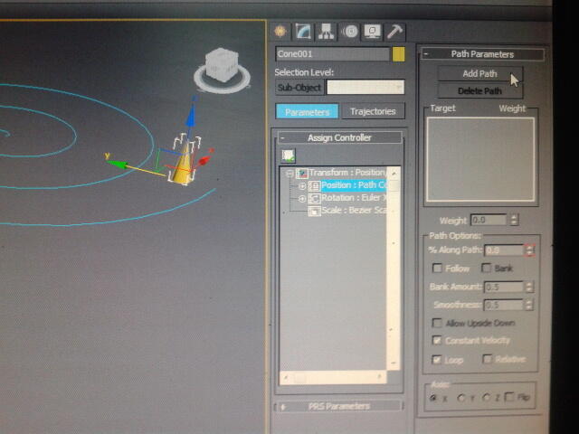Toggle Allow Upside Down checkbox
Viewport: 579px width, 434px height.
click(436, 323)
